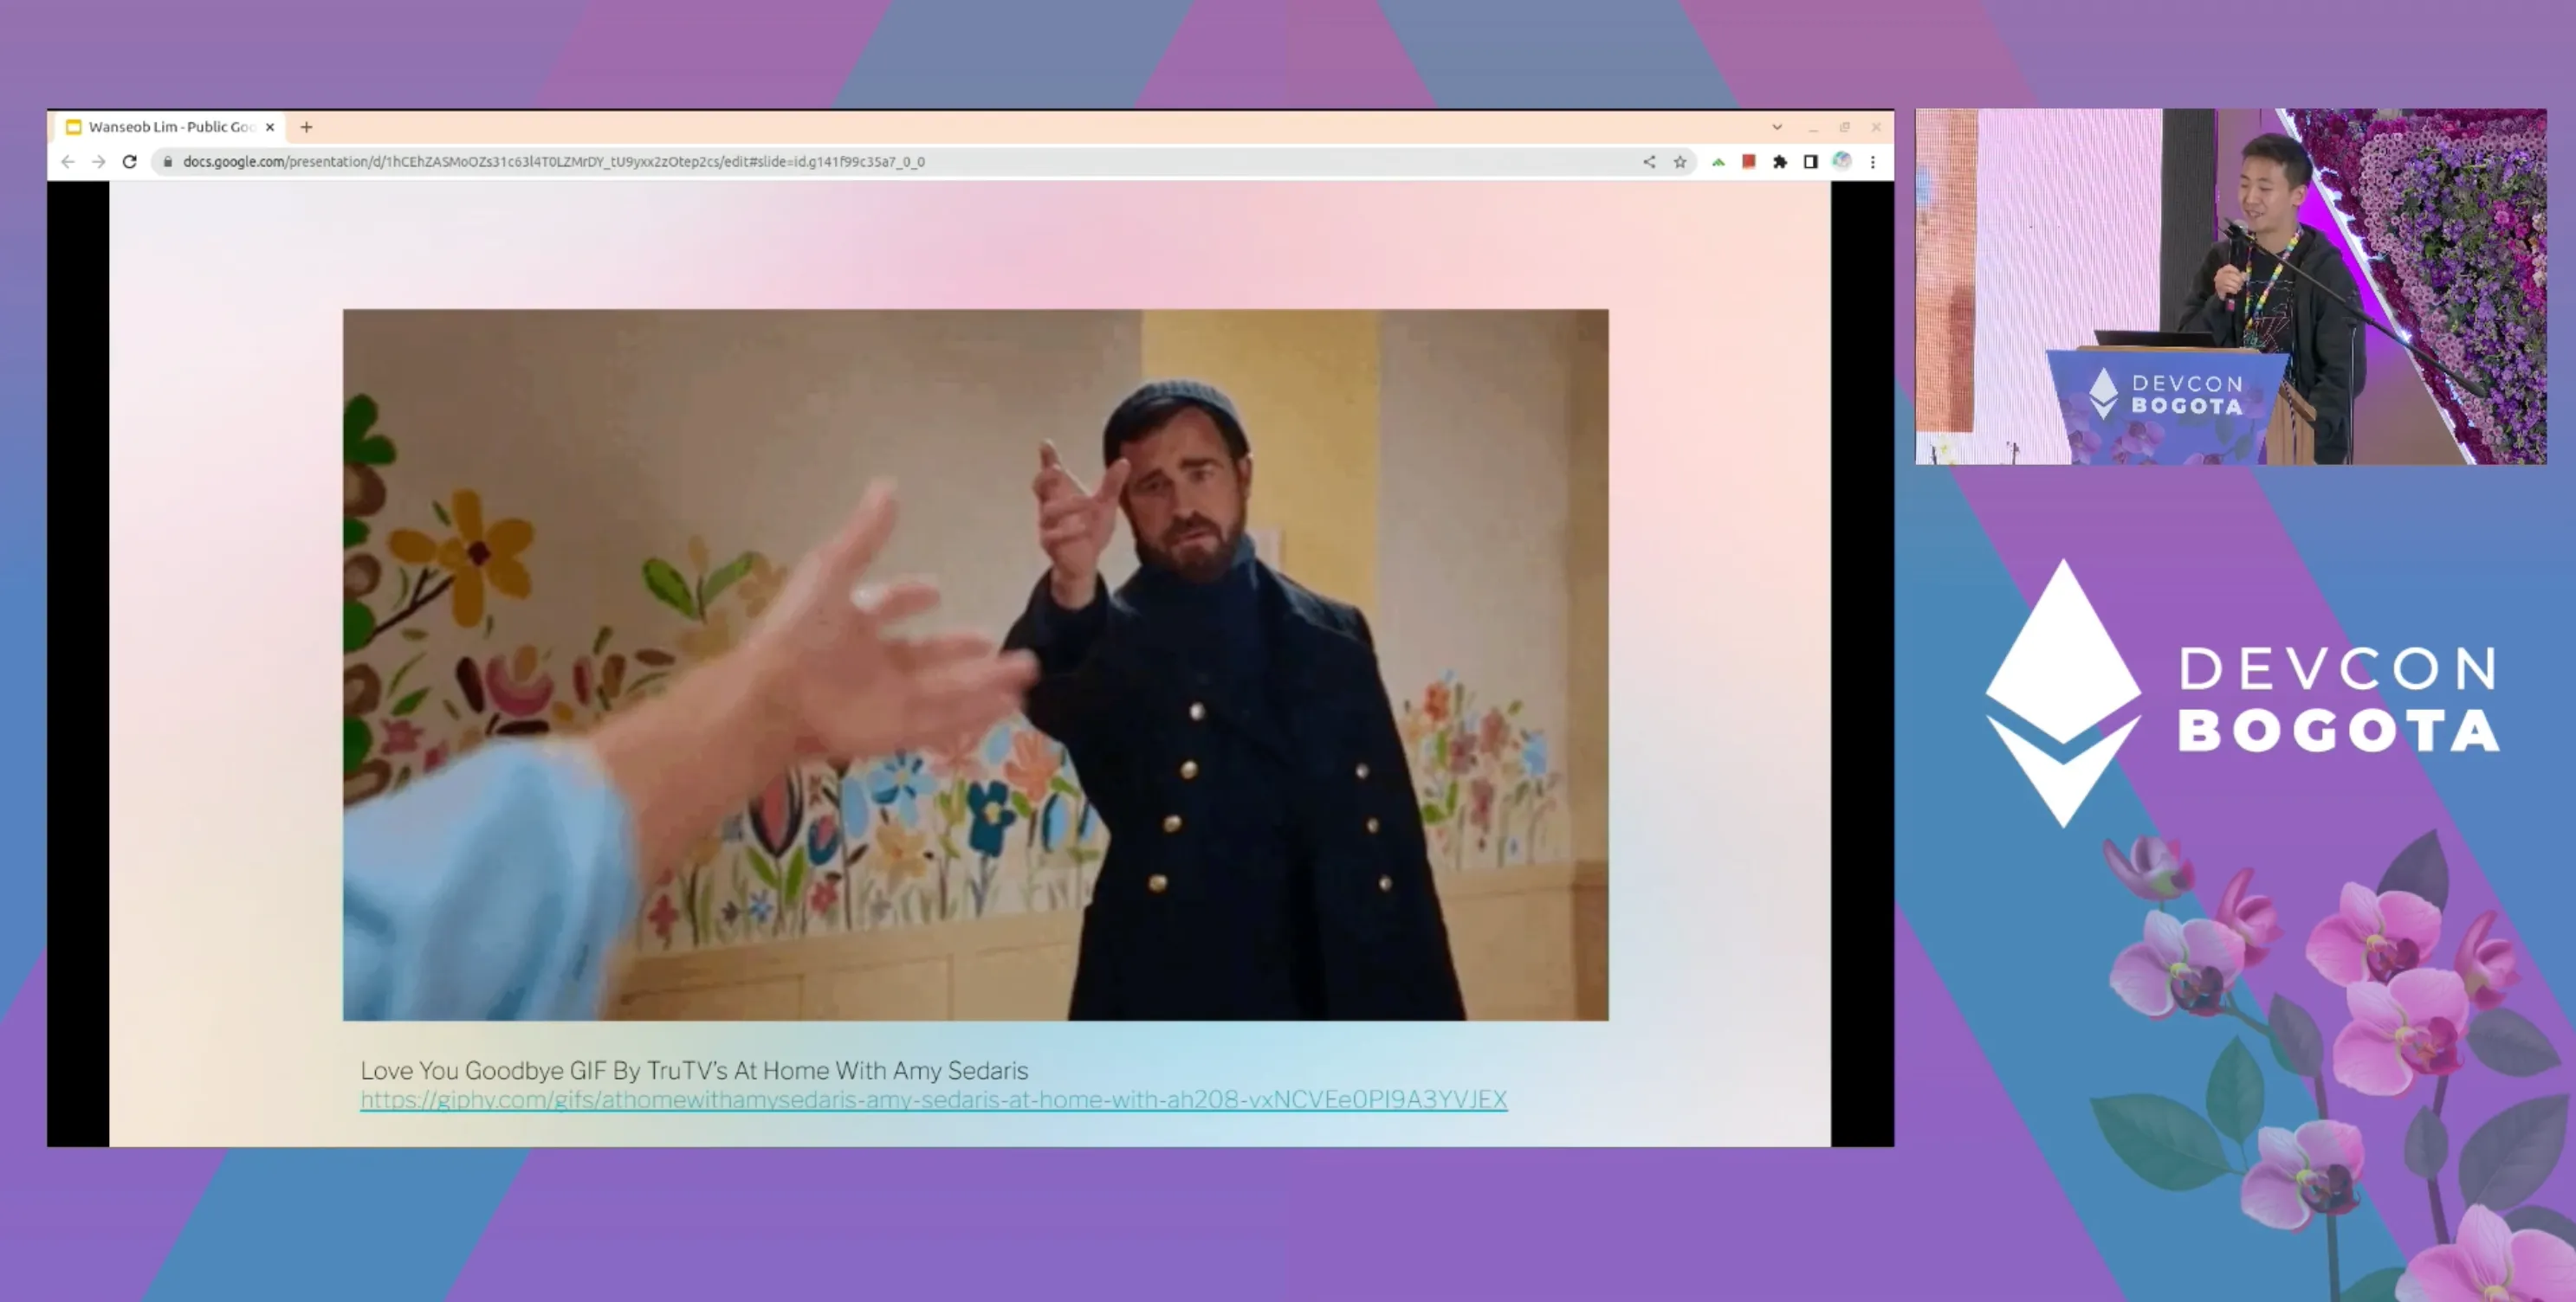This screenshot has height=1302, width=2576.
Task: Open the Chrome three-dot menu
Action: (x=1873, y=161)
